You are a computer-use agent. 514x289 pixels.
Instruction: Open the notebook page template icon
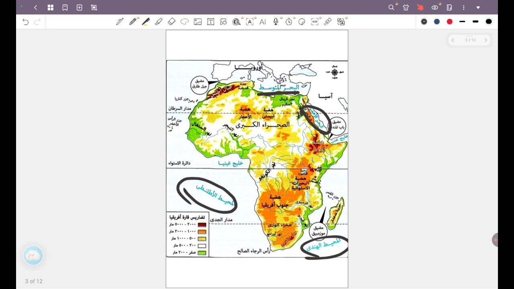(449, 8)
